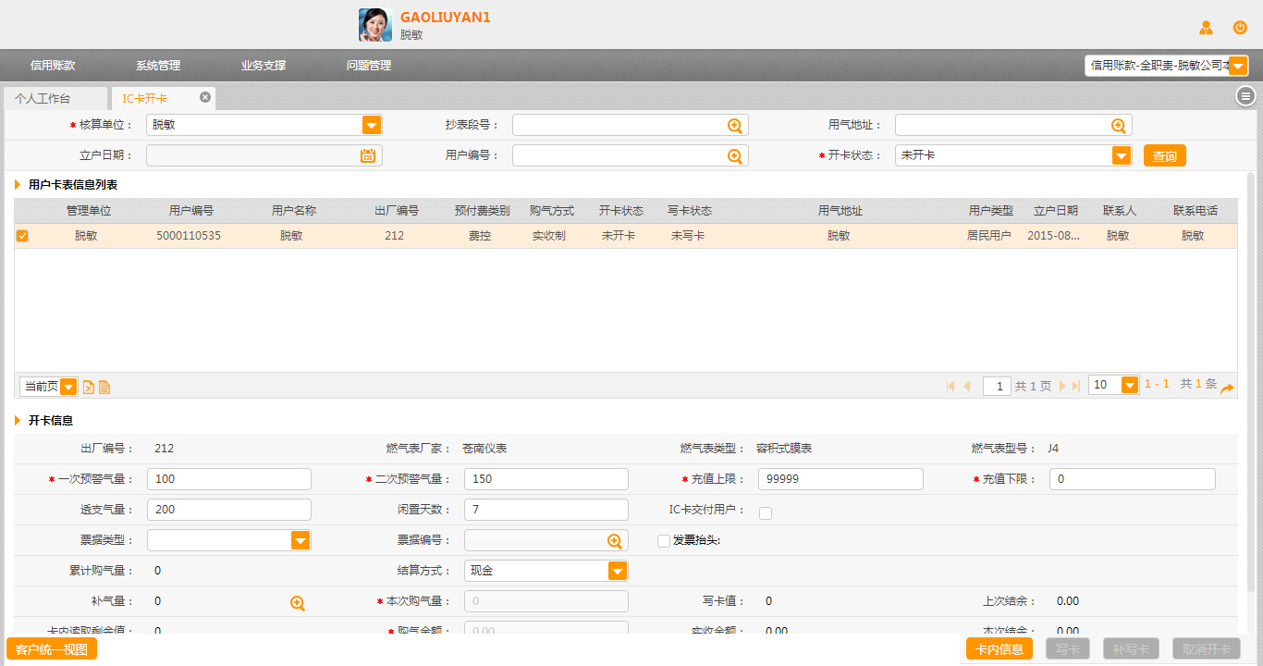Click the 抄表段号 search magnifier icon
Viewport: 1263px width, 666px height.
point(735,126)
